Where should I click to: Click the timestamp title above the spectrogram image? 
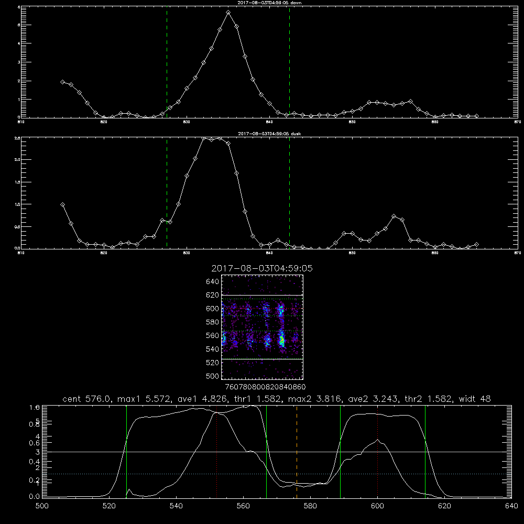[x=262, y=268]
